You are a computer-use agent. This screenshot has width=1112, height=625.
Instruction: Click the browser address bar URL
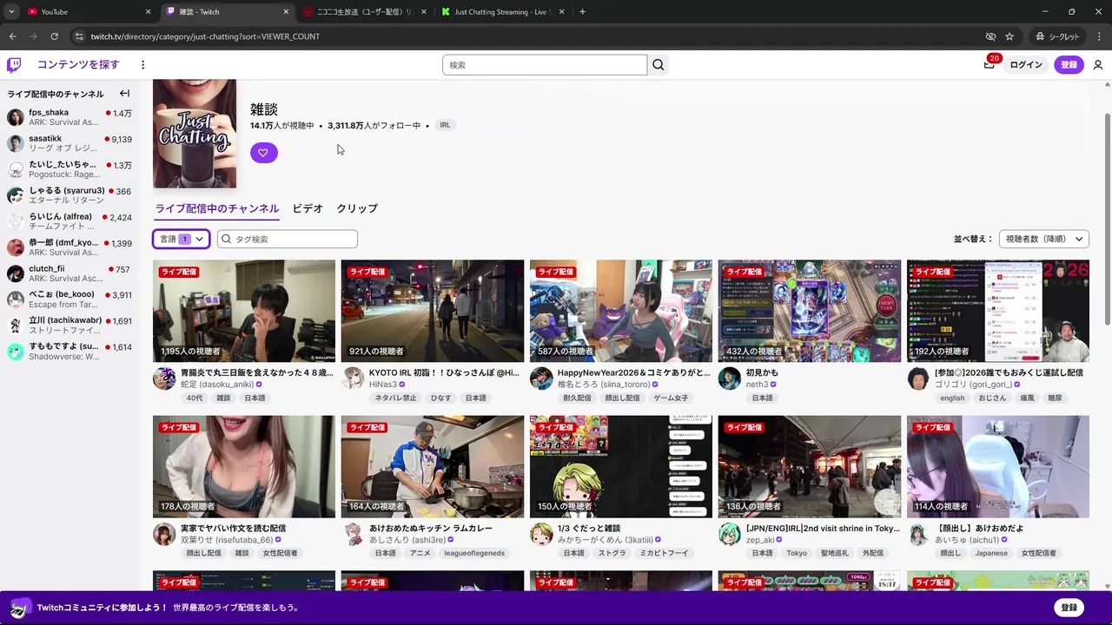[205, 36]
